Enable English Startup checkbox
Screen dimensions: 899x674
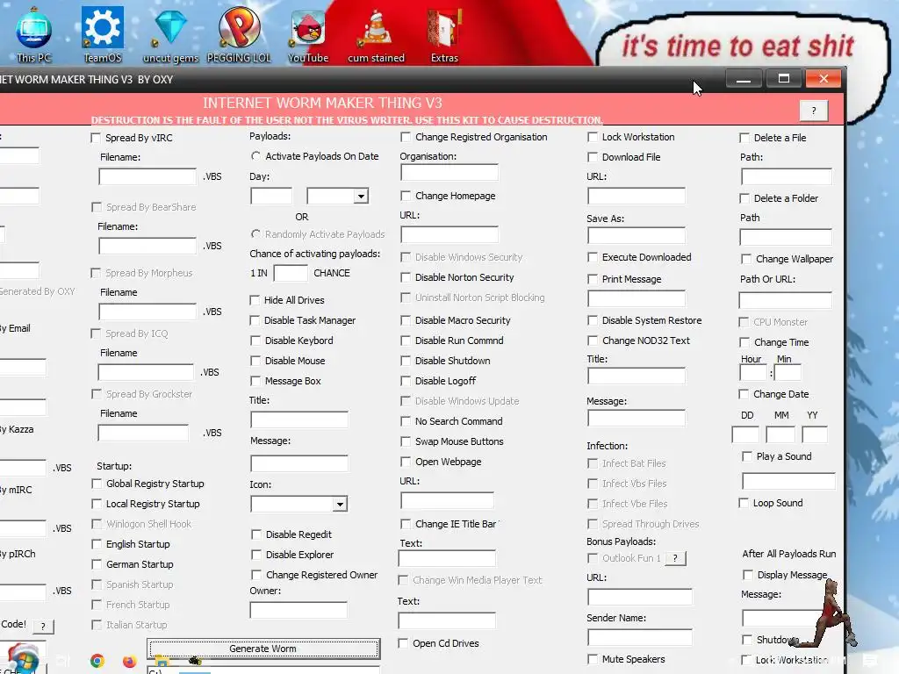pos(97,544)
